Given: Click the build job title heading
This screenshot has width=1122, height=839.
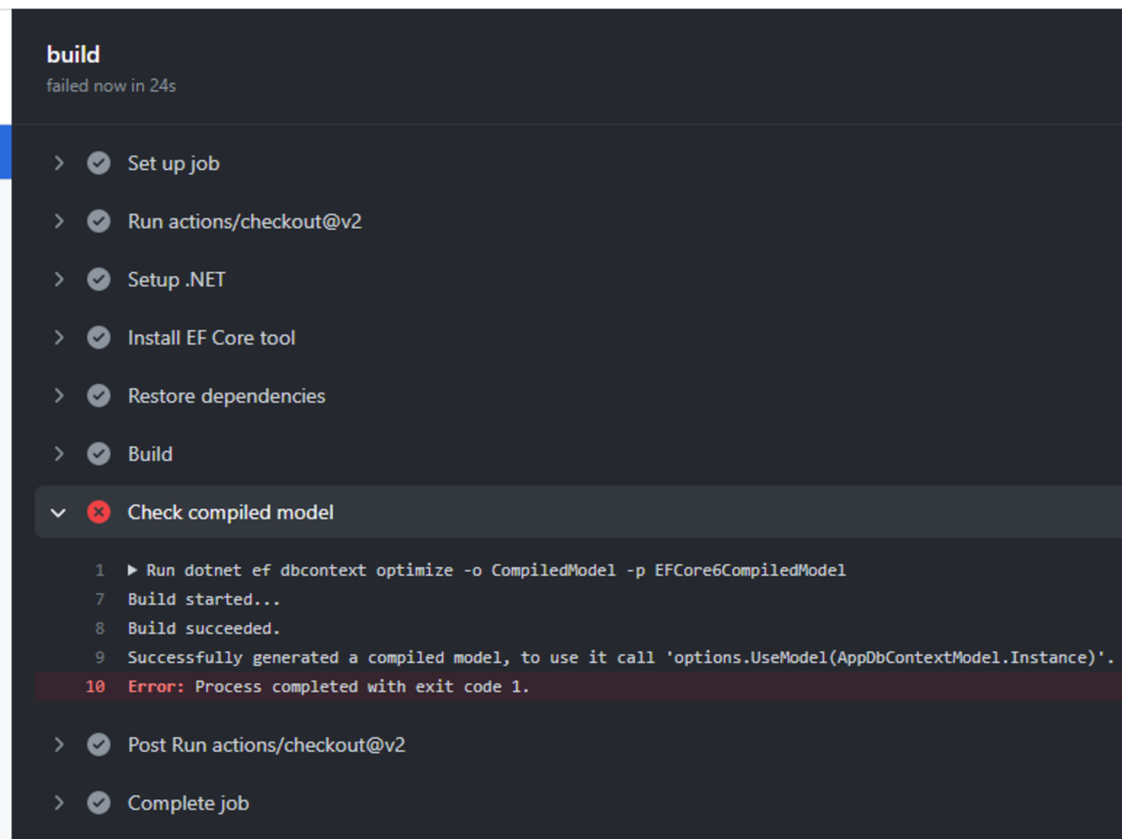Looking at the screenshot, I should tap(73, 54).
